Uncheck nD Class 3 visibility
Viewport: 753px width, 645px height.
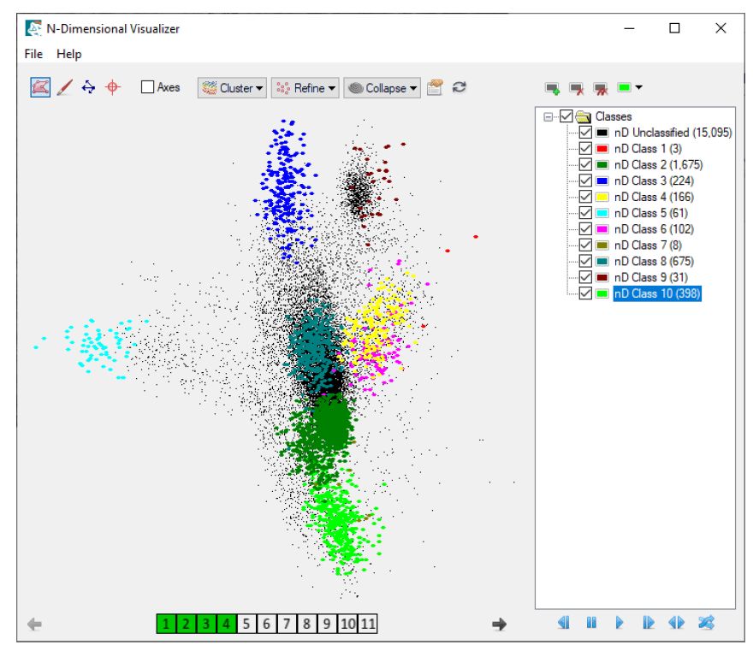tap(585, 181)
